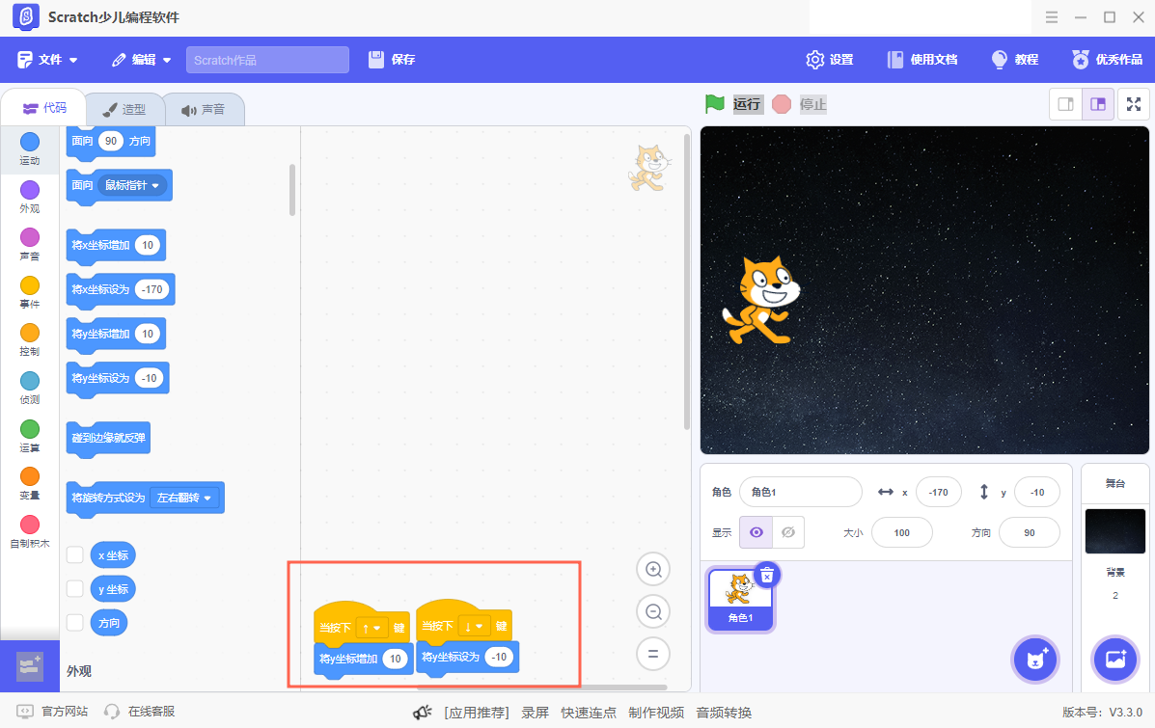Check the x坐标 checkbox to show it

point(74,554)
